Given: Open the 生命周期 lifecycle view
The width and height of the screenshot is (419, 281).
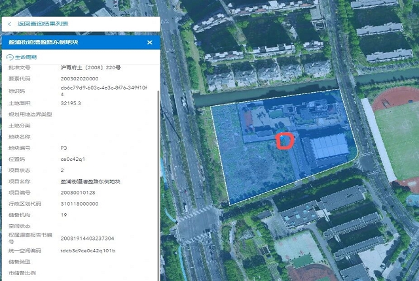Looking at the screenshot, I should 22,57.
